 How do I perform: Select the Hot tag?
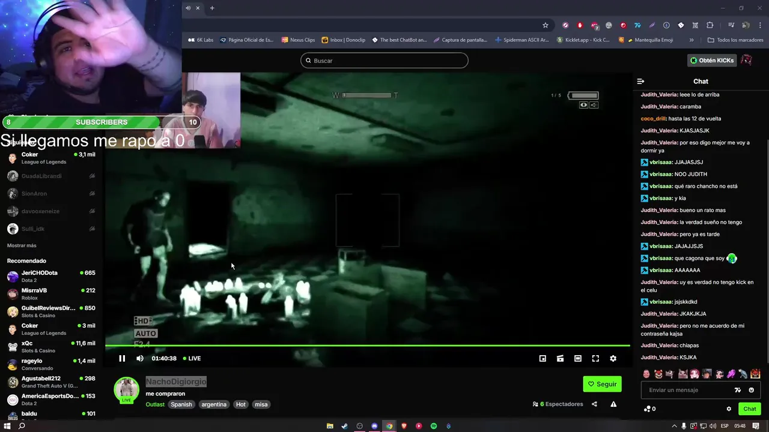[241, 404]
